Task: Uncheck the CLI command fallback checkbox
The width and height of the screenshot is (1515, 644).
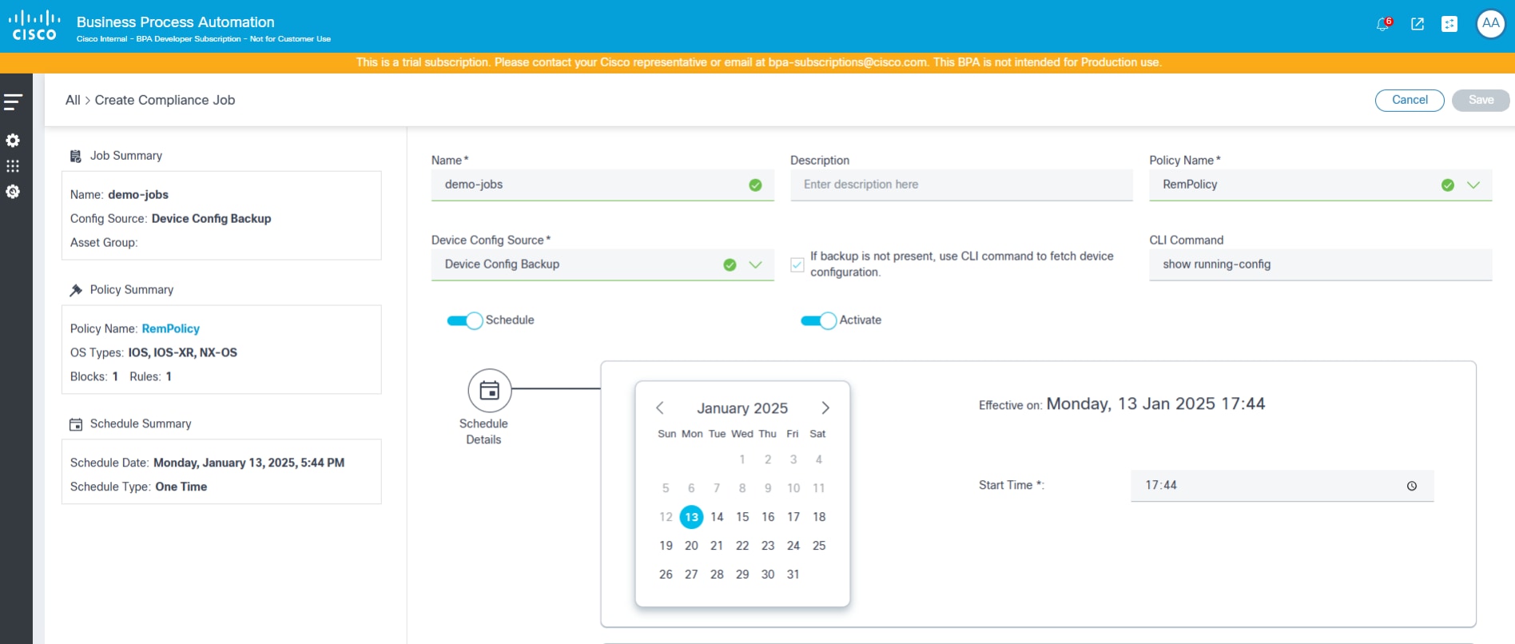Action: 797,264
